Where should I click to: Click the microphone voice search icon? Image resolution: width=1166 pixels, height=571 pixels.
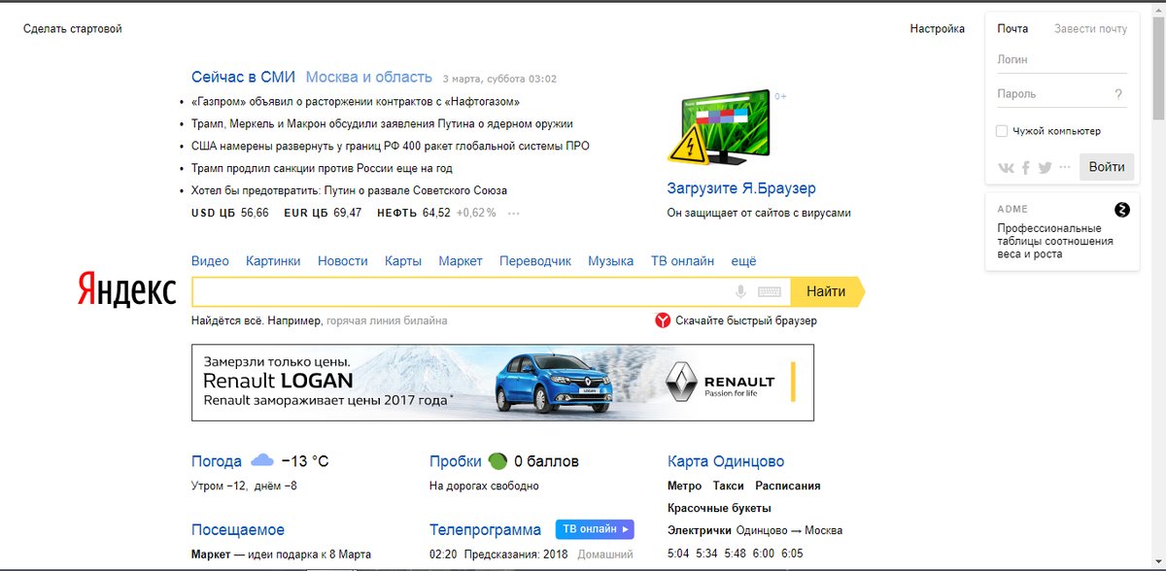pos(740,291)
